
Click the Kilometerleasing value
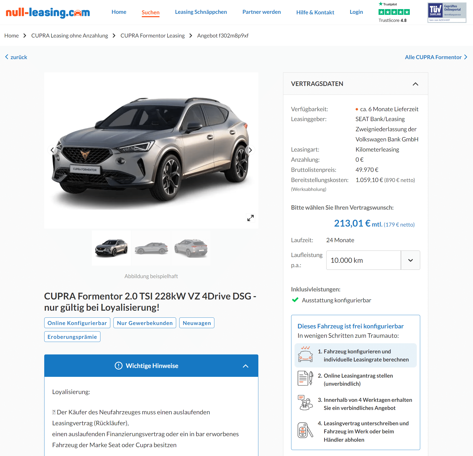coord(377,149)
